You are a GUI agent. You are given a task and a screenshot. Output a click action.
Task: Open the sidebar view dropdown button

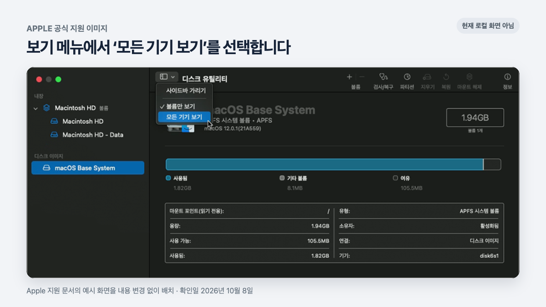click(x=167, y=77)
